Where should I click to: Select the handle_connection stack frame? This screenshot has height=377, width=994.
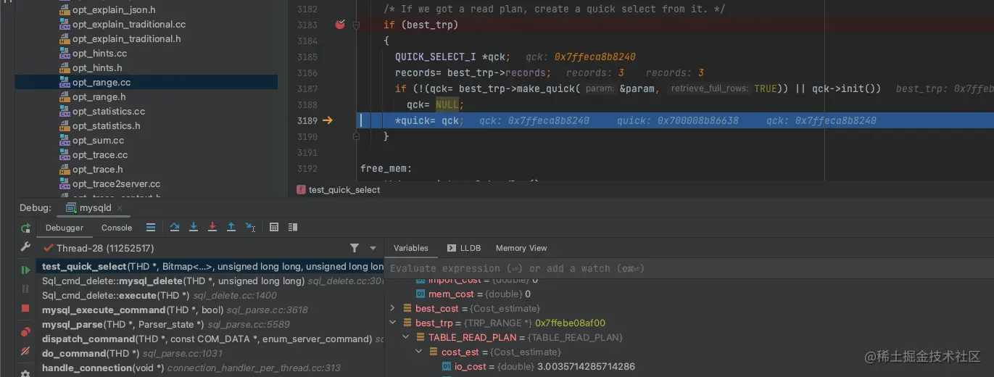click(x=211, y=368)
